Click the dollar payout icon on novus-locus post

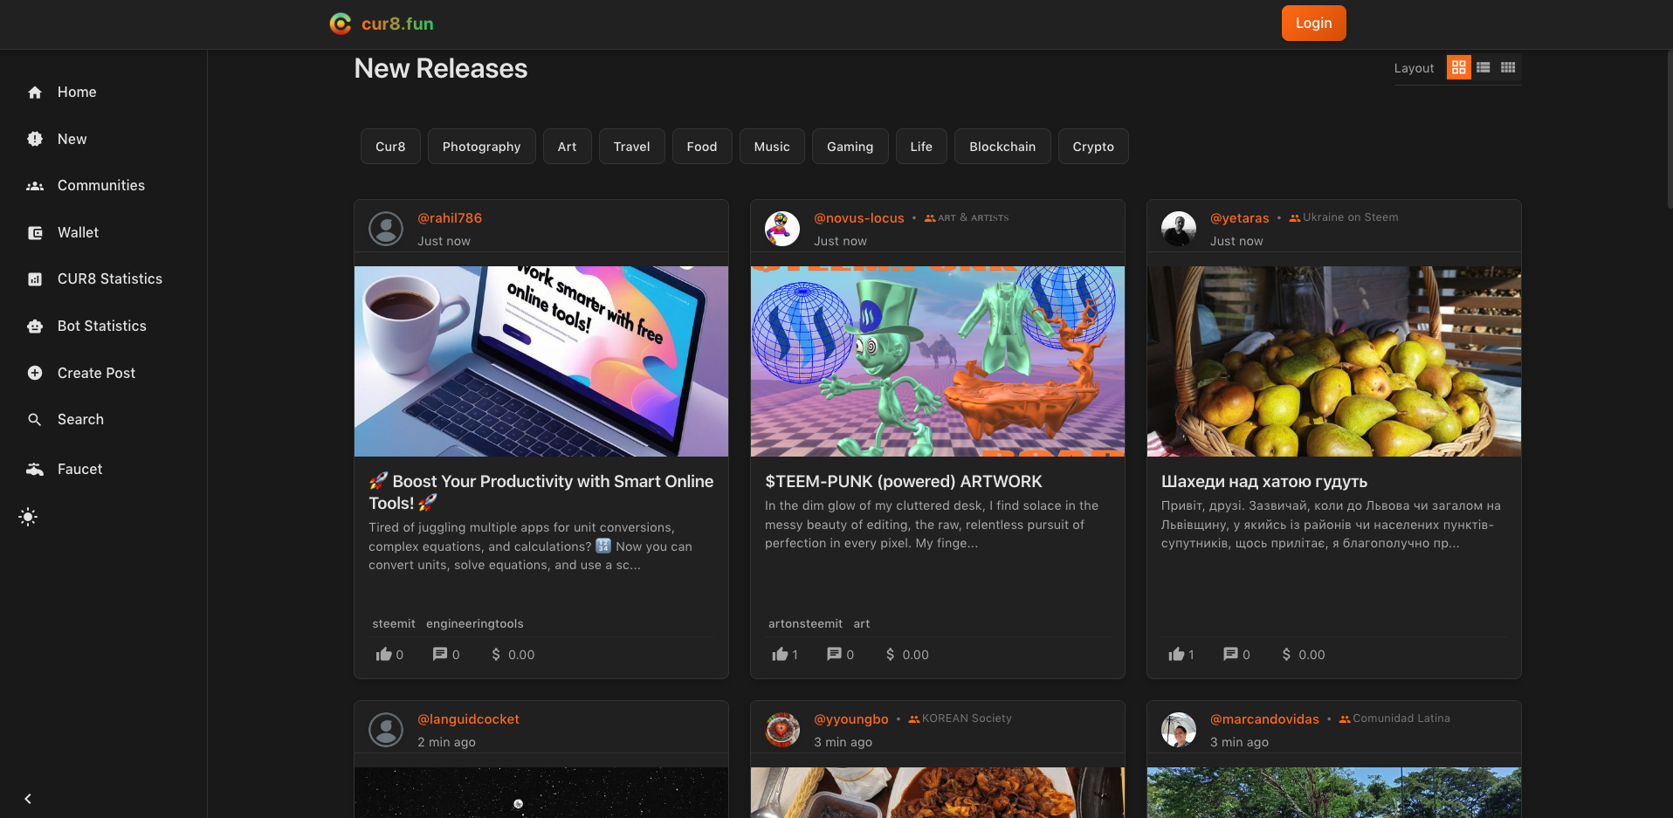(x=890, y=654)
